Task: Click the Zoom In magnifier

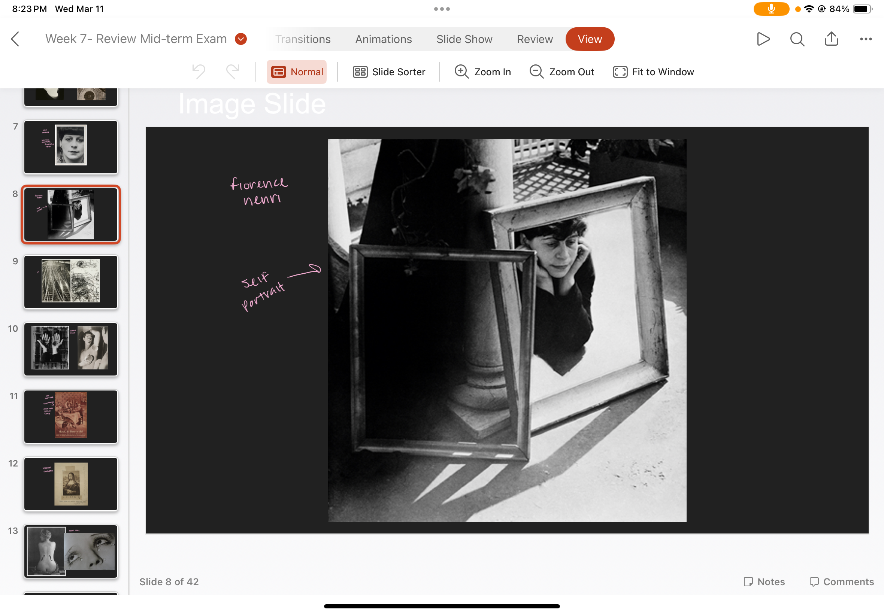Action: [x=482, y=72]
